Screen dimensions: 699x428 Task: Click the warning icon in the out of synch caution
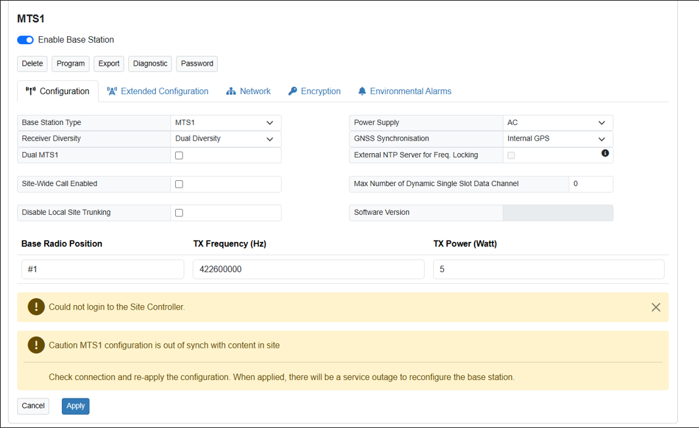pyautogui.click(x=36, y=345)
